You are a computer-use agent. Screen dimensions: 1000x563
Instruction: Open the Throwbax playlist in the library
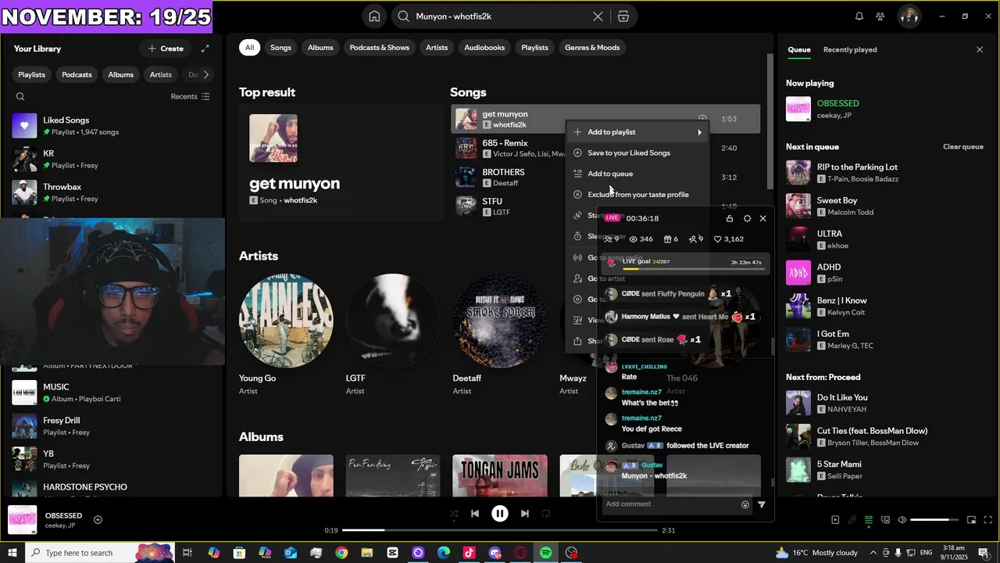[112, 192]
